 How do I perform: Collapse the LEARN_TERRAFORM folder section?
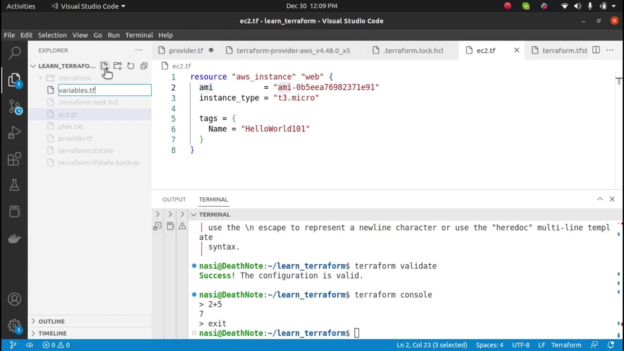(63, 66)
